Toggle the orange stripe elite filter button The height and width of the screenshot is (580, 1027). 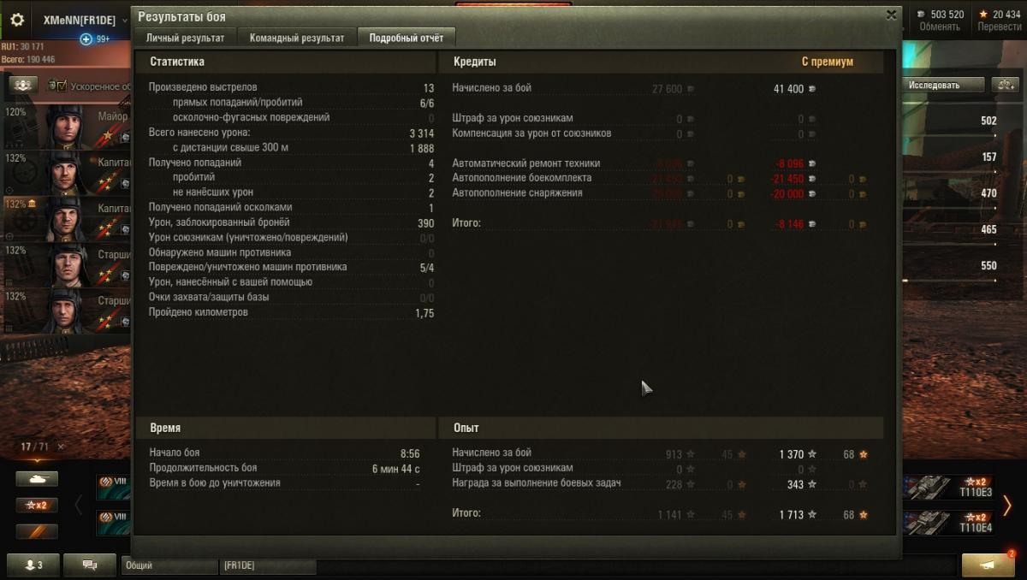coord(37,531)
